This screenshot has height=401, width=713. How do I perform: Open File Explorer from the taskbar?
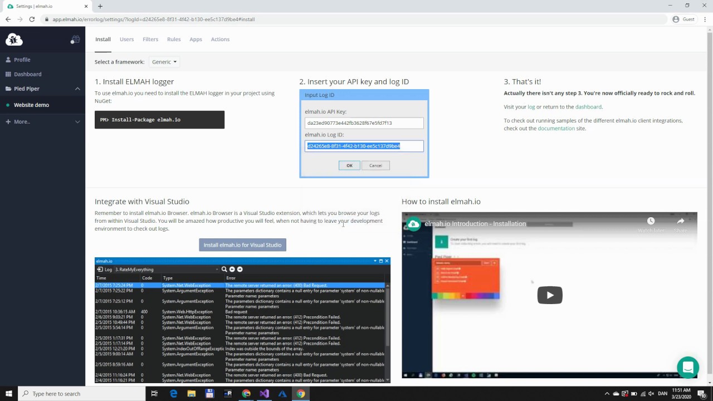[191, 394]
